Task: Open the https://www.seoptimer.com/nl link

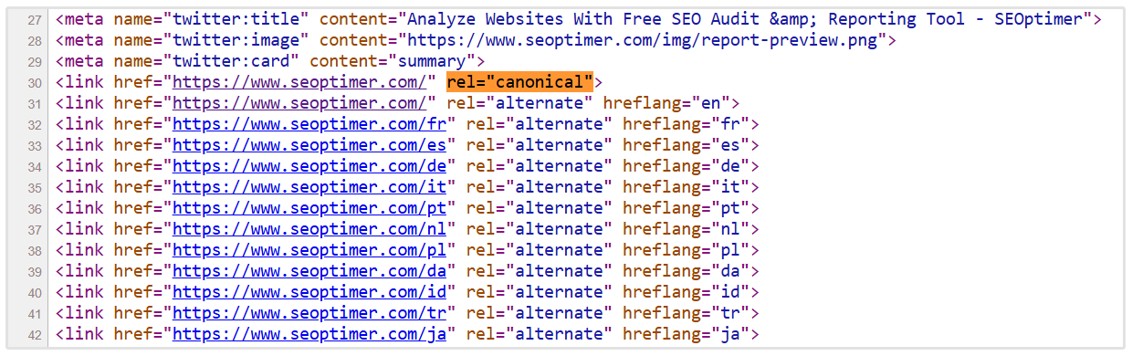Action: [x=309, y=228]
